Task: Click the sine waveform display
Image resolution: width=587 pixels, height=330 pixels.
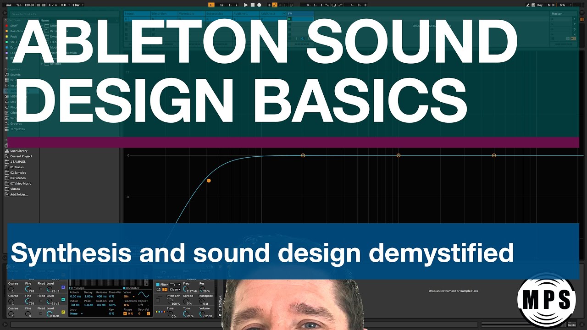Action: 144,294
